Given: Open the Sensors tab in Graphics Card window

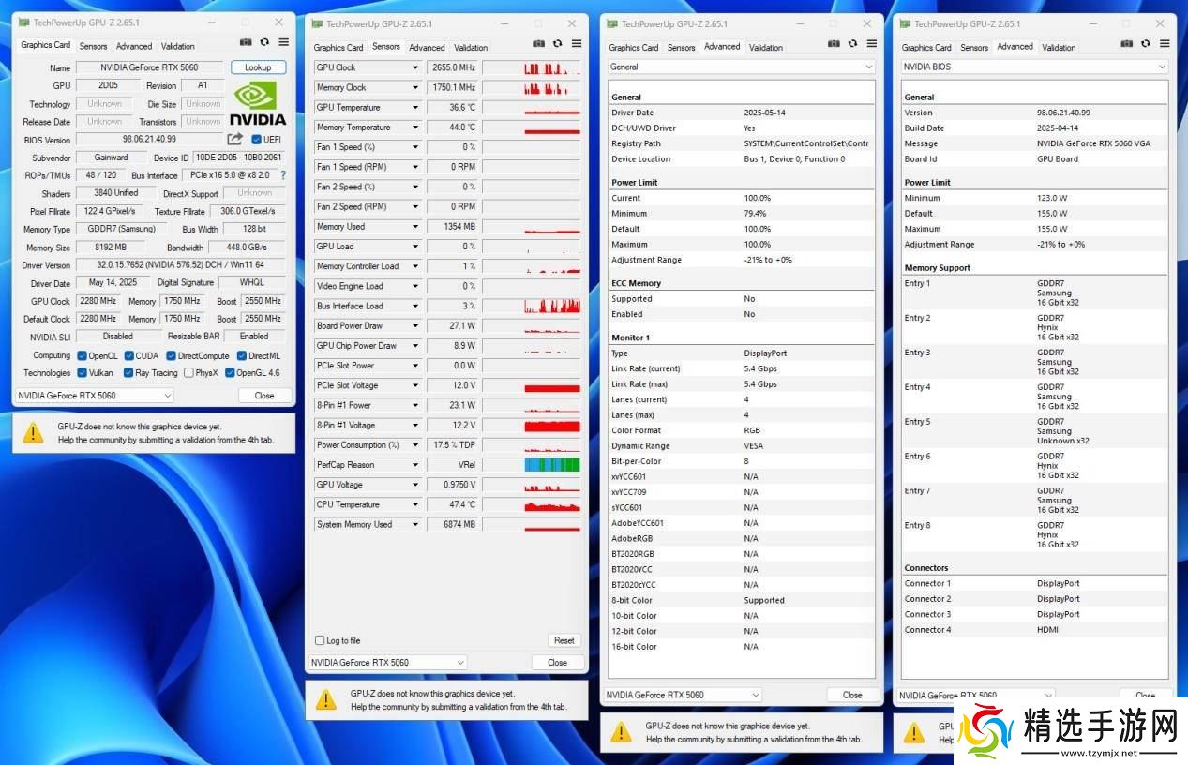Looking at the screenshot, I should pyautogui.click(x=93, y=46).
